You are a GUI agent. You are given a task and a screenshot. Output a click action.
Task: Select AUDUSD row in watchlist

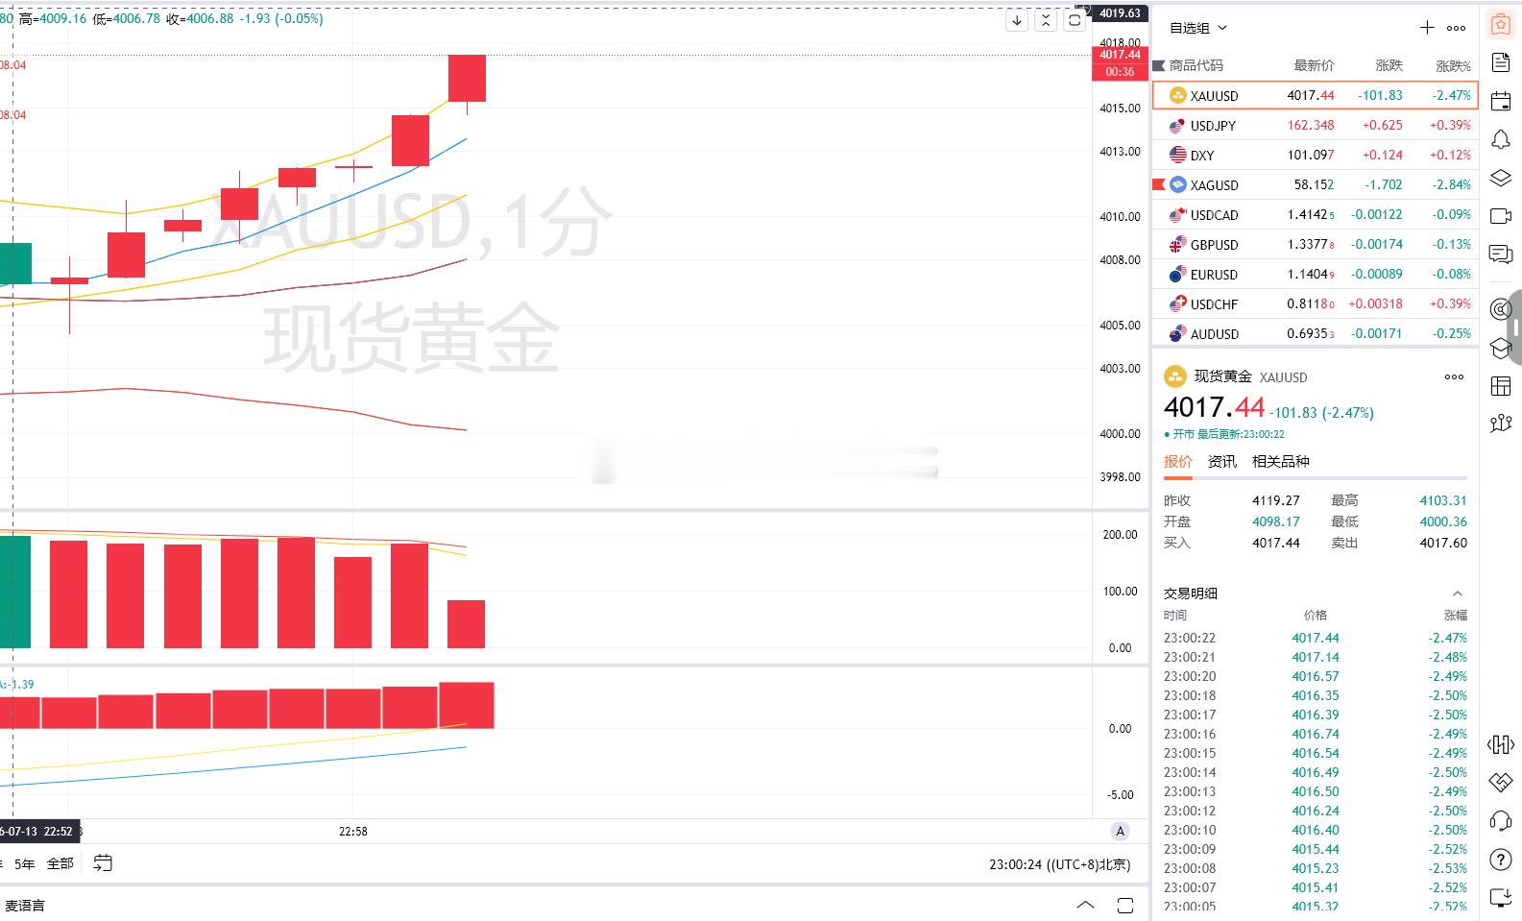point(1315,333)
